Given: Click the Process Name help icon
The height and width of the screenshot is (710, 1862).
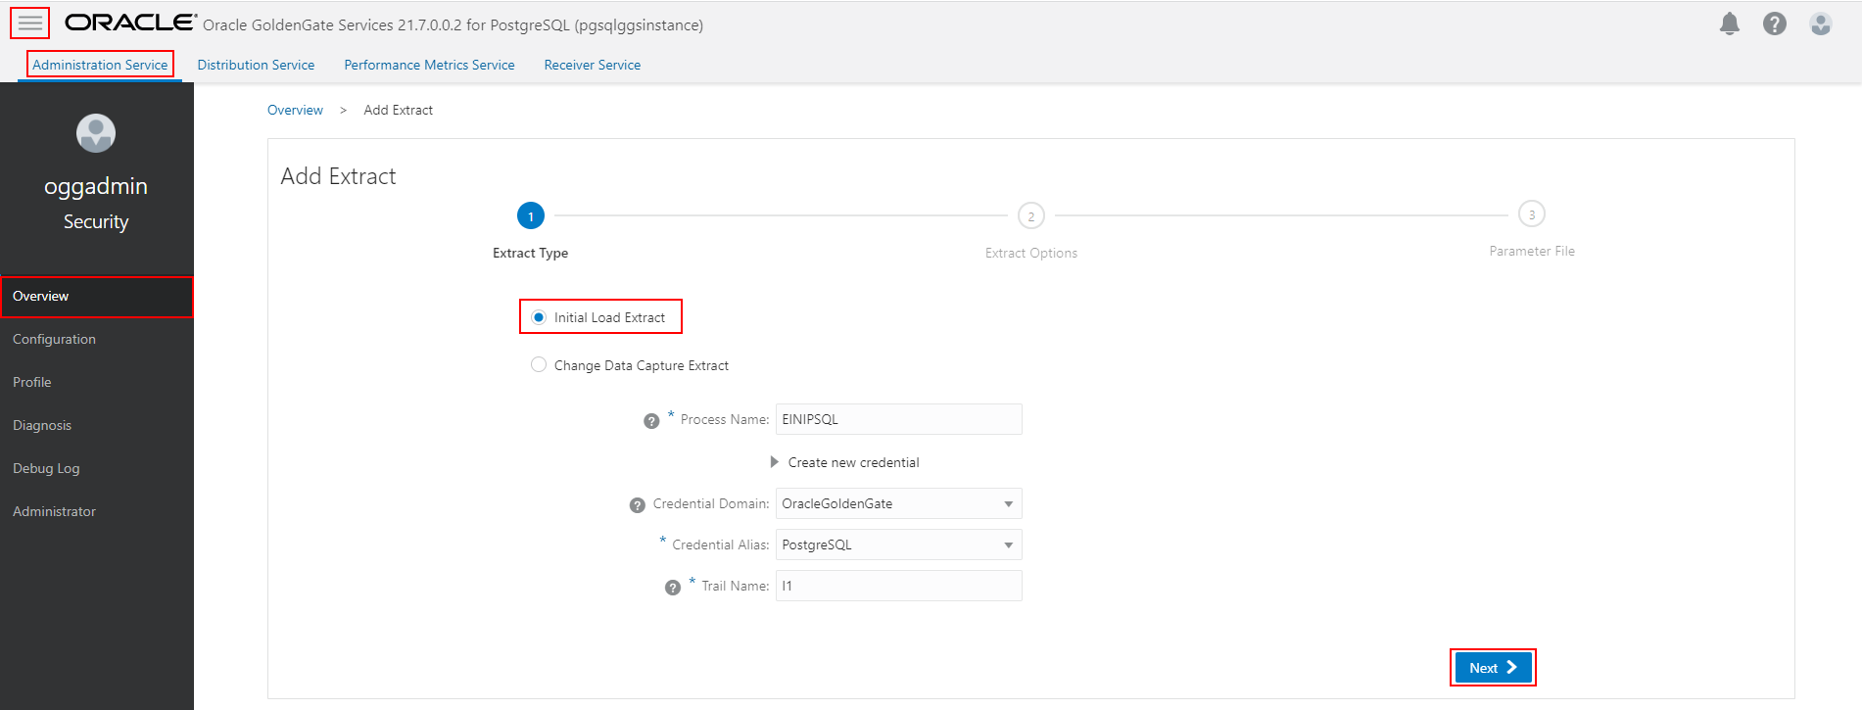Looking at the screenshot, I should (x=651, y=421).
